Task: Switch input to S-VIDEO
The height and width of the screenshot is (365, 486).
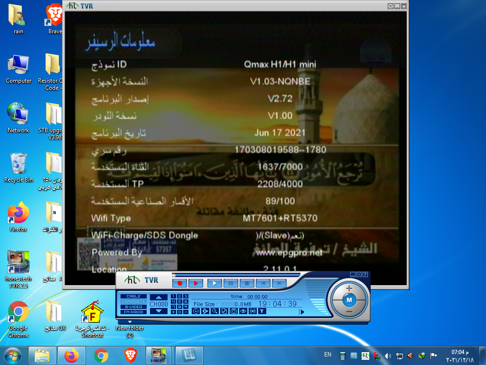Action: [x=133, y=307]
